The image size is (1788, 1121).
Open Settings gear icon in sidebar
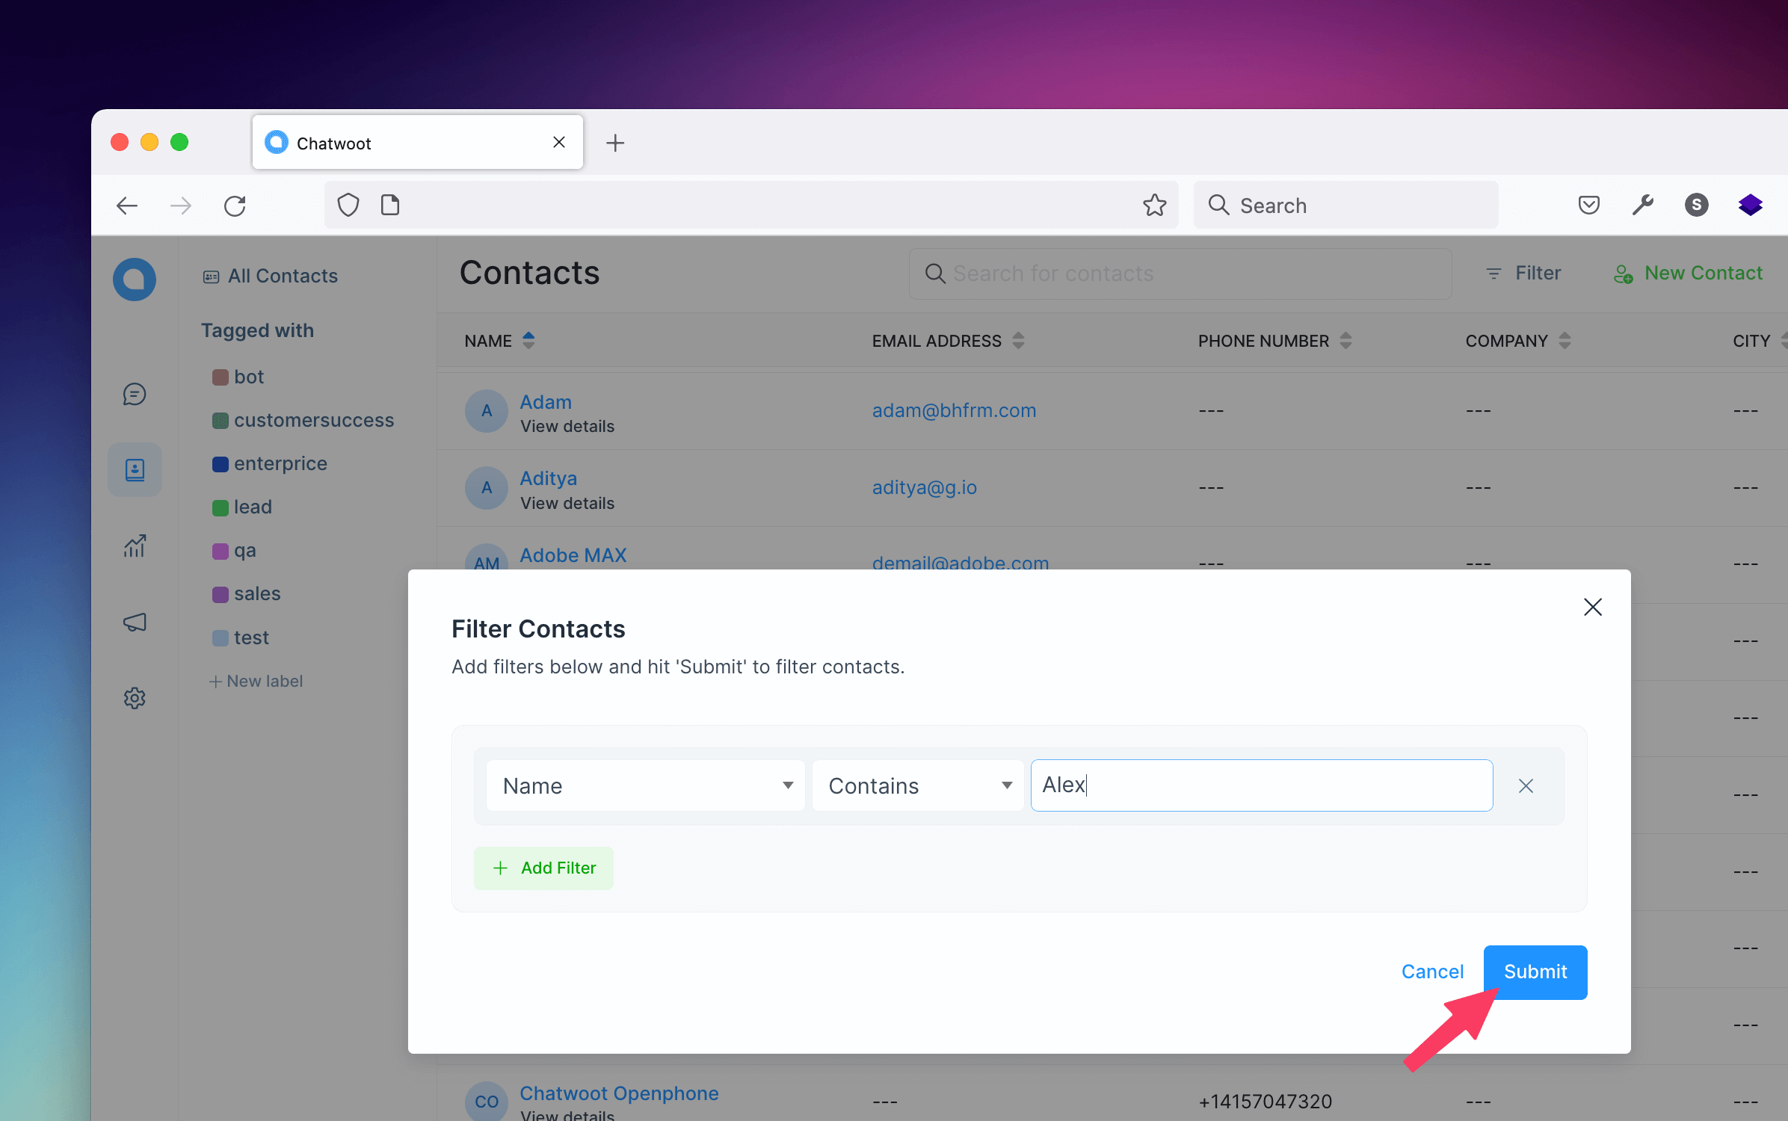pos(135,697)
